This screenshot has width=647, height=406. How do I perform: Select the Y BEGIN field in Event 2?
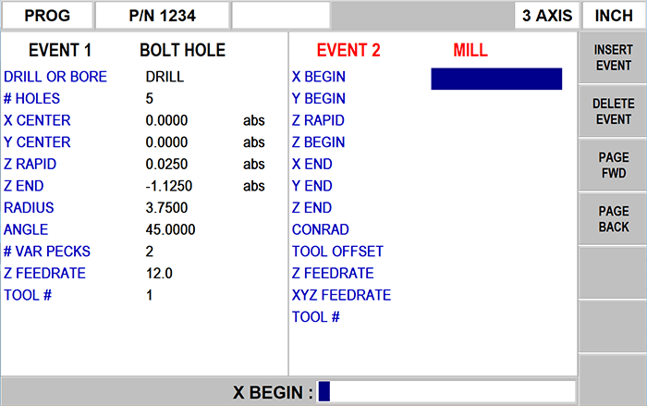[x=319, y=98]
